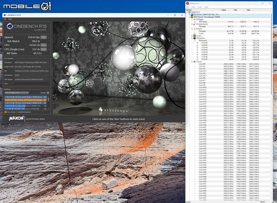Toggle the OpenGL test checkbox
277x203 pixels.
(x=49, y=37)
